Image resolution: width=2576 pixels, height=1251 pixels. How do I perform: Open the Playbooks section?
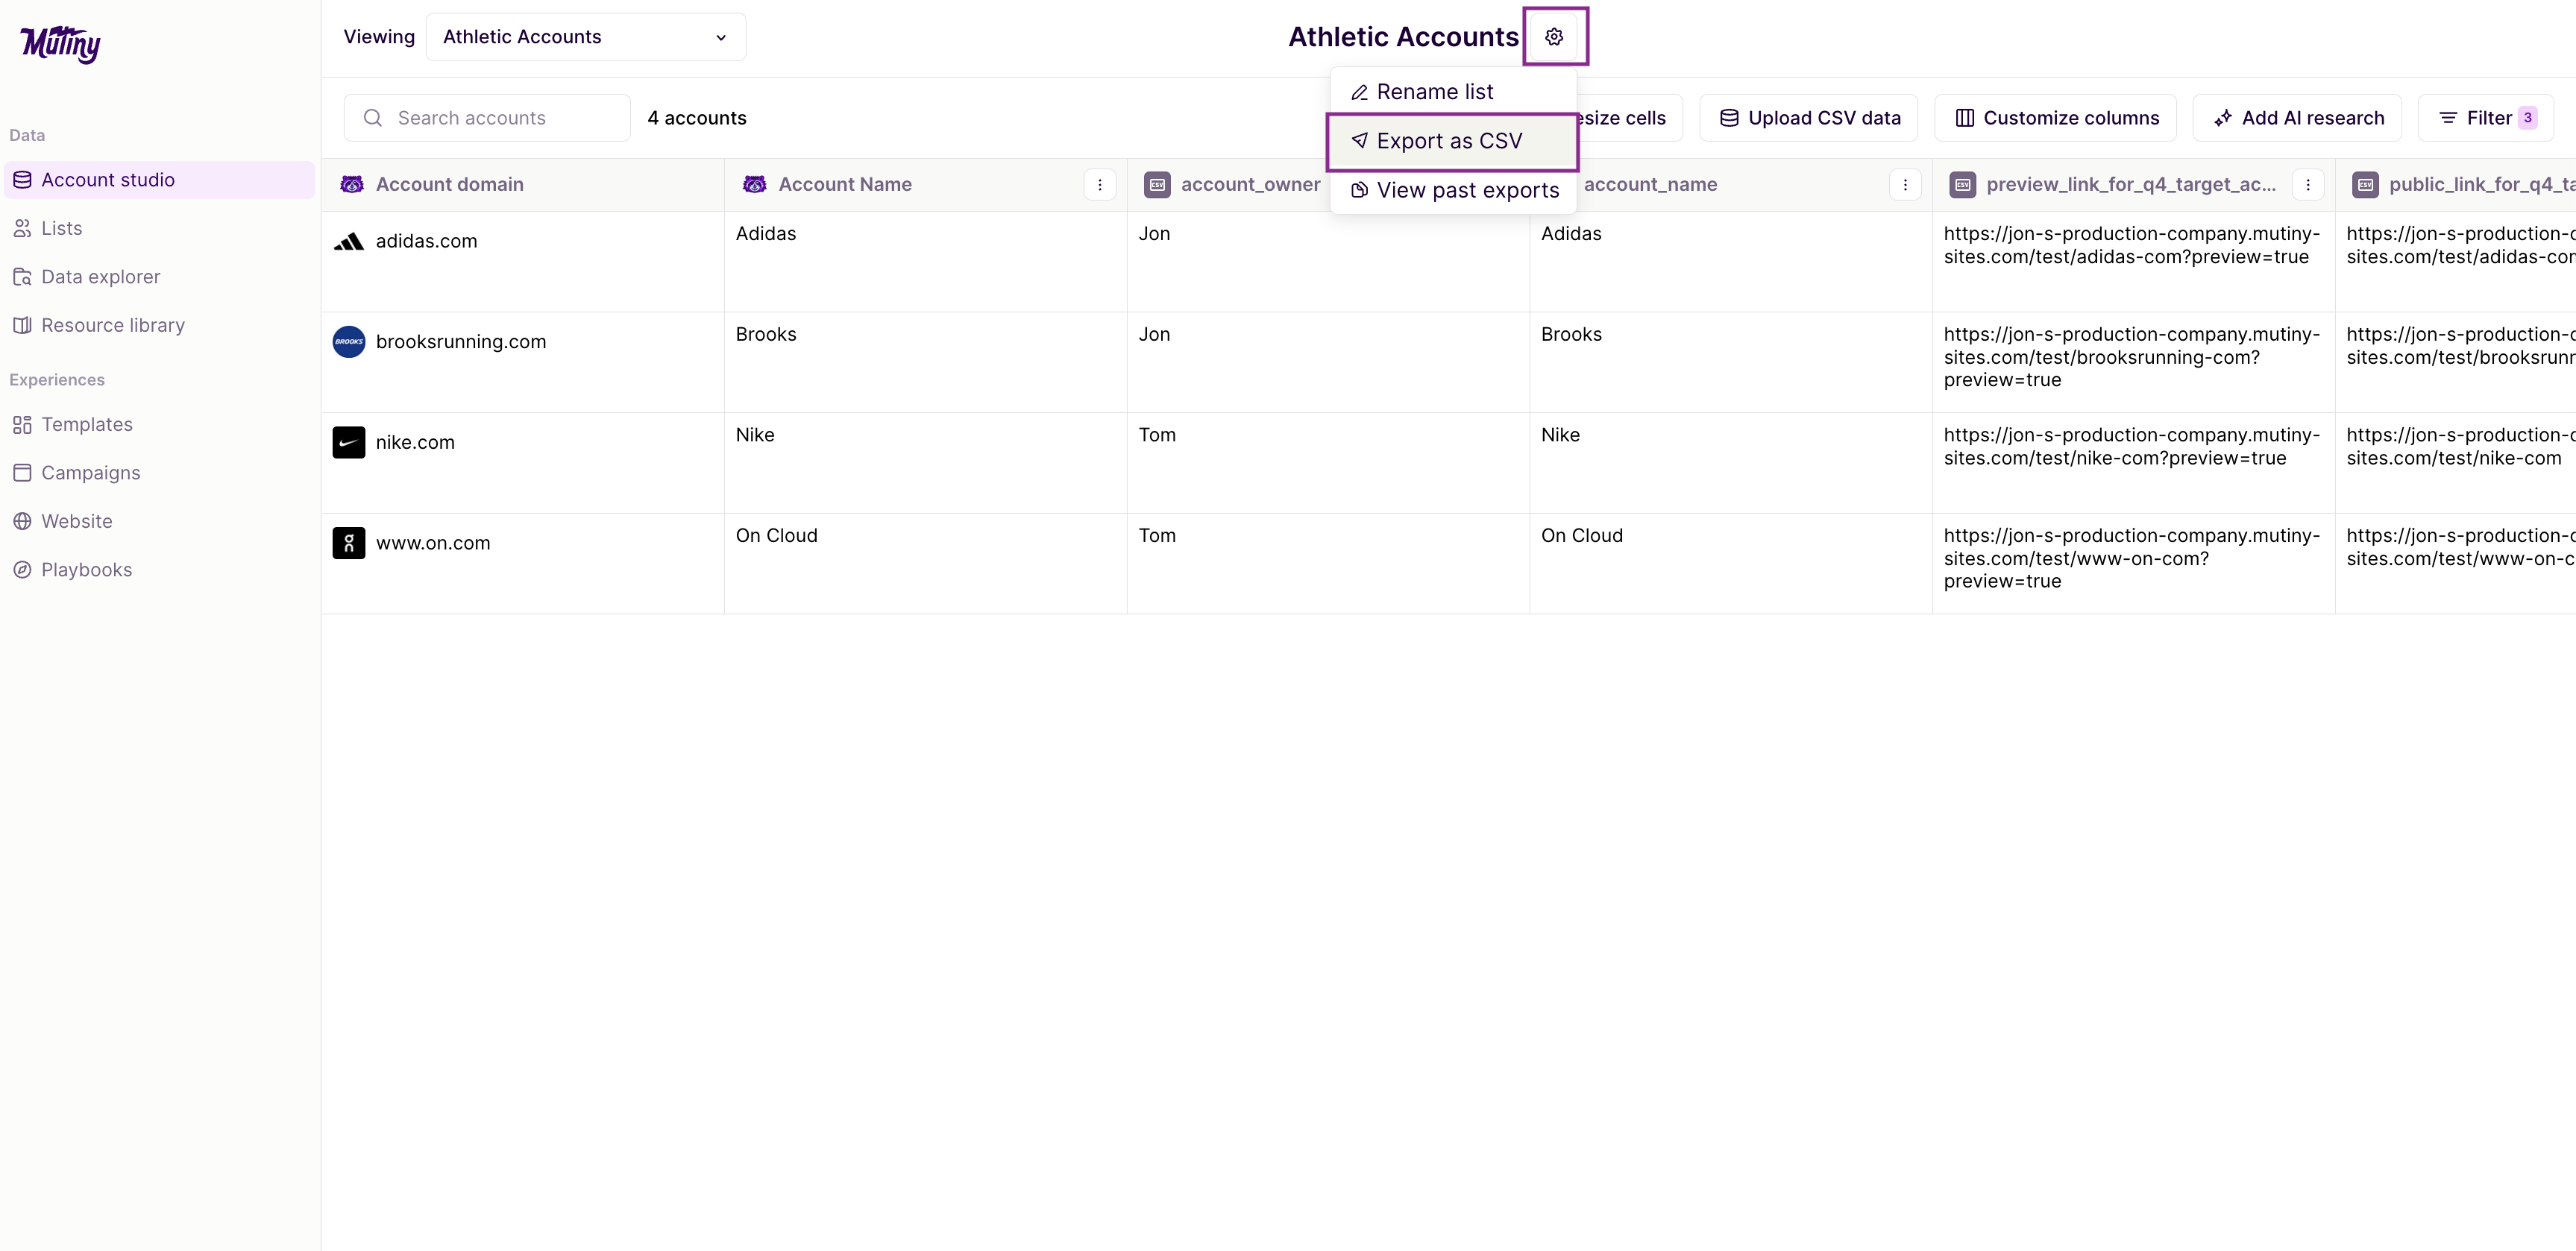[x=87, y=569]
